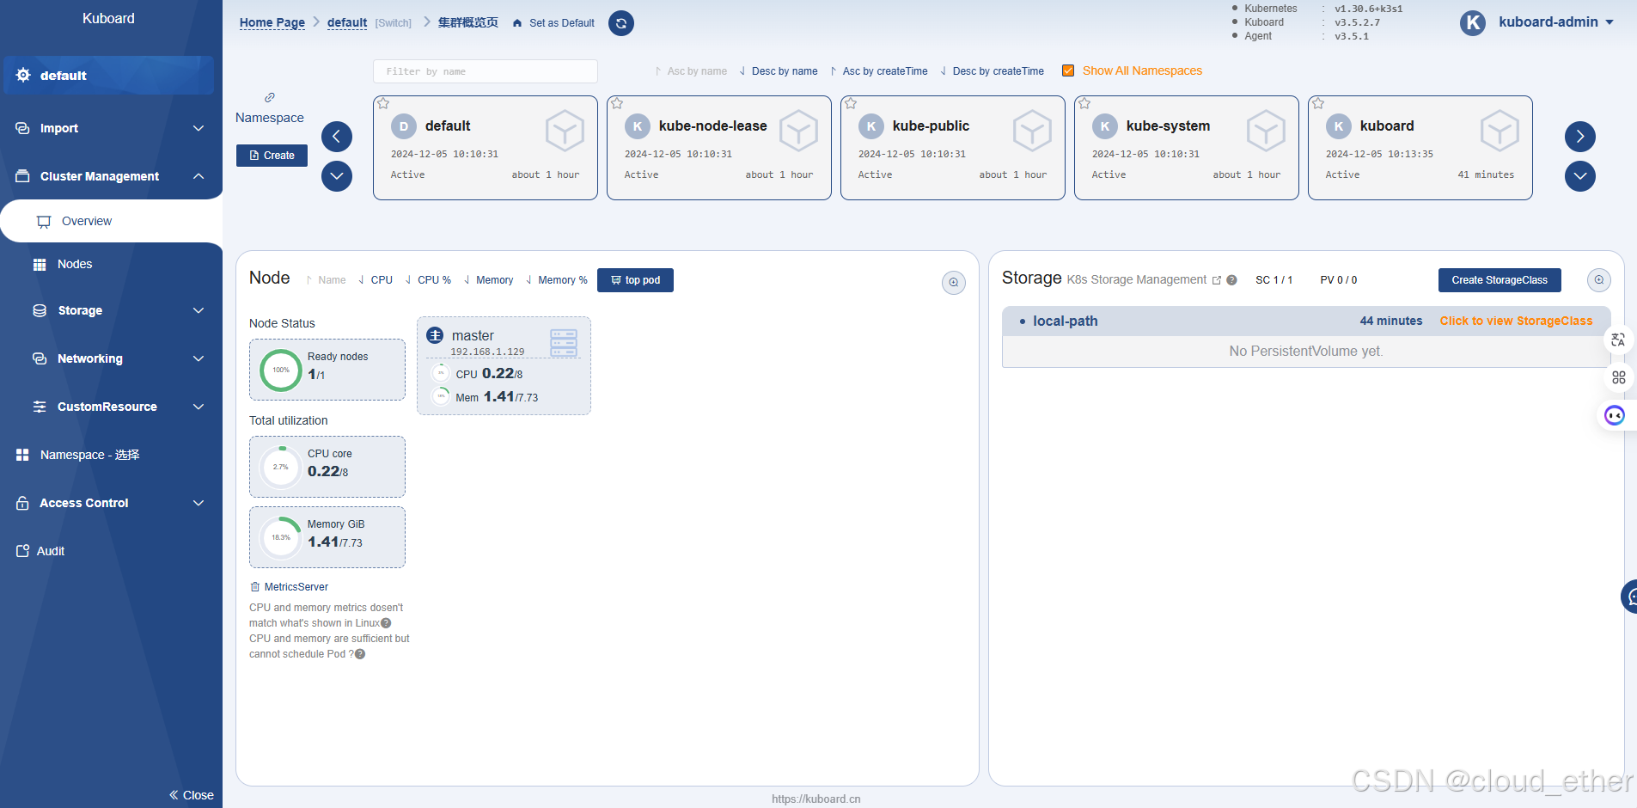Open help icon after 'shown in Linux'

coord(386,623)
